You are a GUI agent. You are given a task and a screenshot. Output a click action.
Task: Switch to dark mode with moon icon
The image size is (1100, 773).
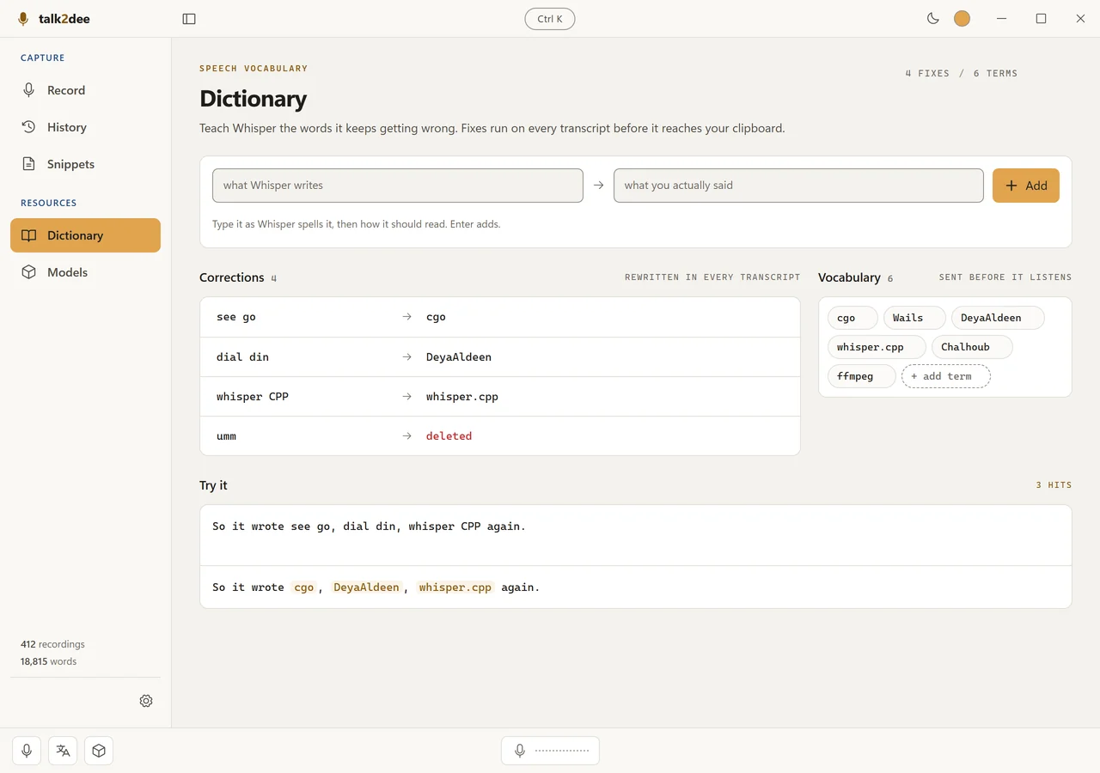click(933, 19)
